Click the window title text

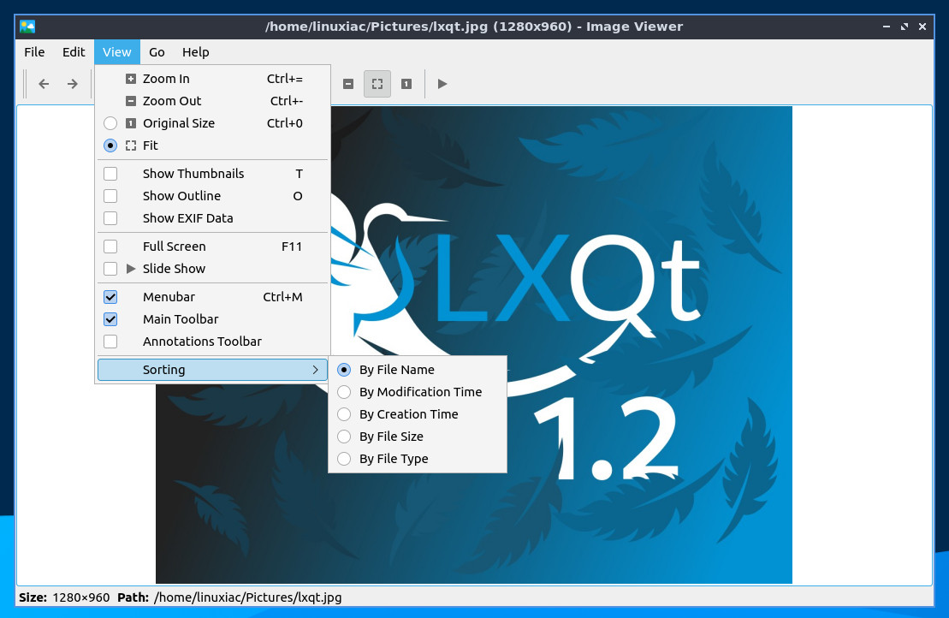tap(474, 27)
